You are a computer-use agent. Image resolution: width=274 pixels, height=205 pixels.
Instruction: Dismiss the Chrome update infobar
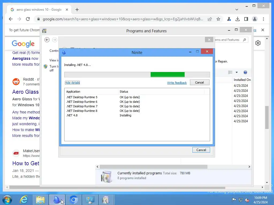[263, 30]
